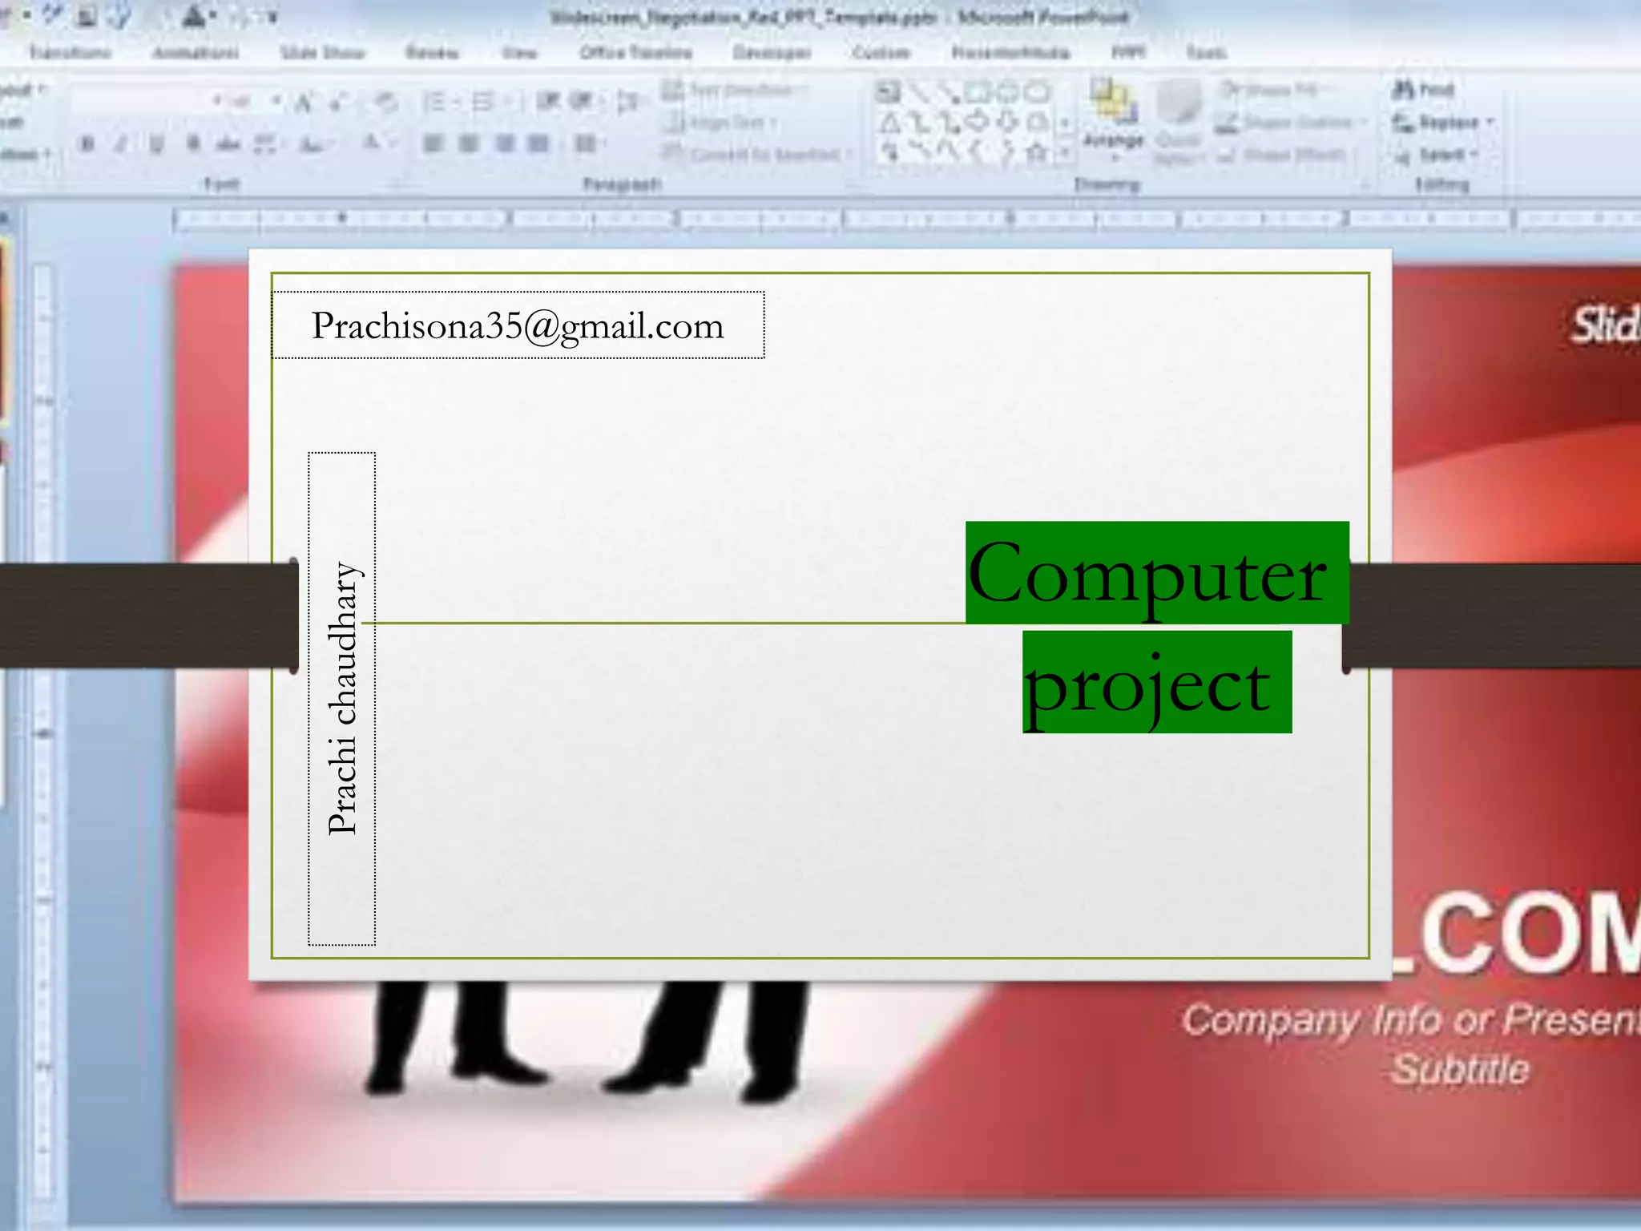Click the Bold formatting icon
The width and height of the screenshot is (1641, 1231).
pos(87,145)
